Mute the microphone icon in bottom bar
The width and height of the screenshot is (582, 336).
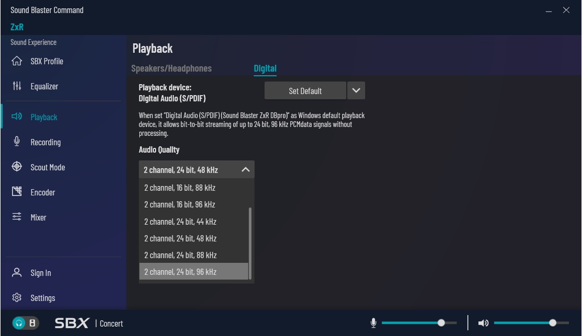[x=374, y=323]
